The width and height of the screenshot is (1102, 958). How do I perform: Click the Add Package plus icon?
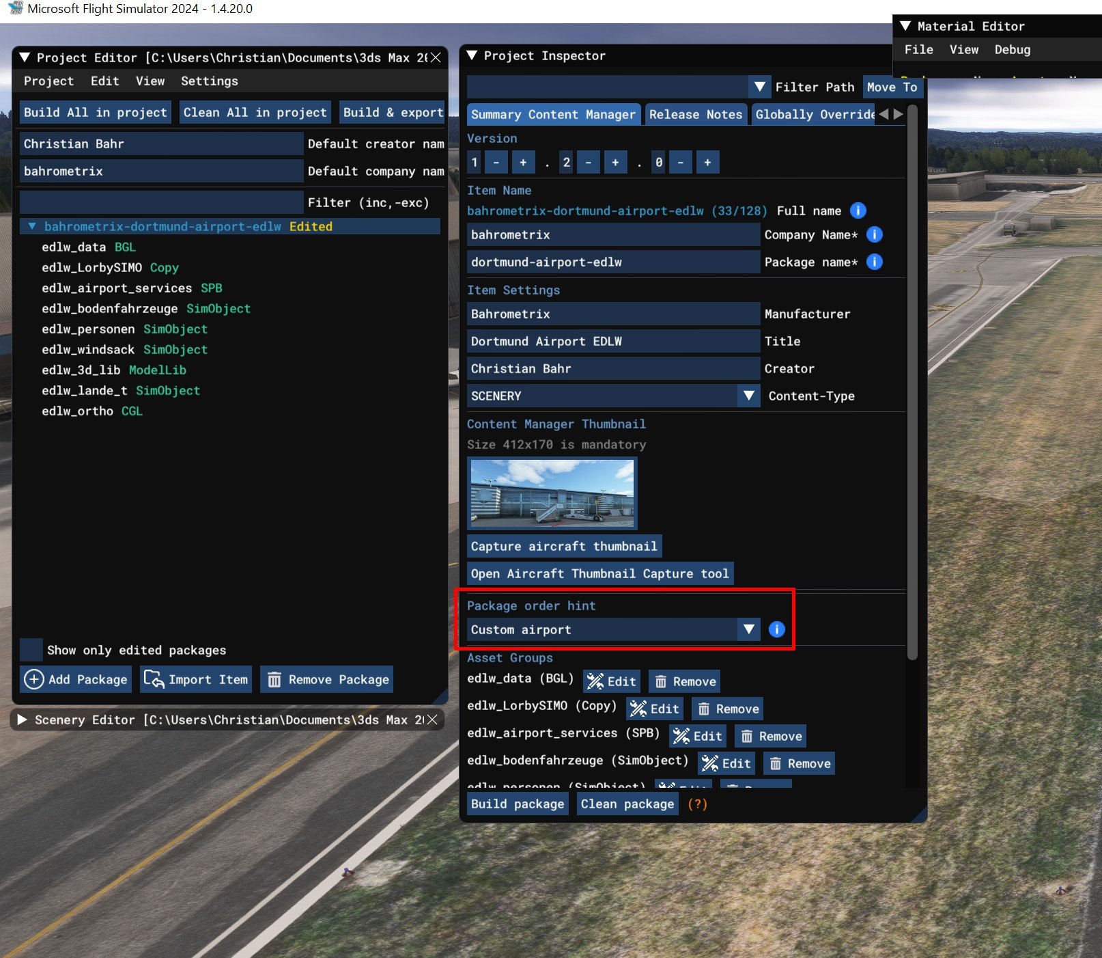[x=34, y=679]
